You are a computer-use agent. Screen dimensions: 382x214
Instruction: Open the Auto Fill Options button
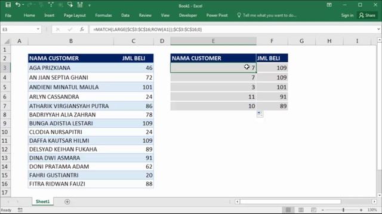[x=260, y=114]
